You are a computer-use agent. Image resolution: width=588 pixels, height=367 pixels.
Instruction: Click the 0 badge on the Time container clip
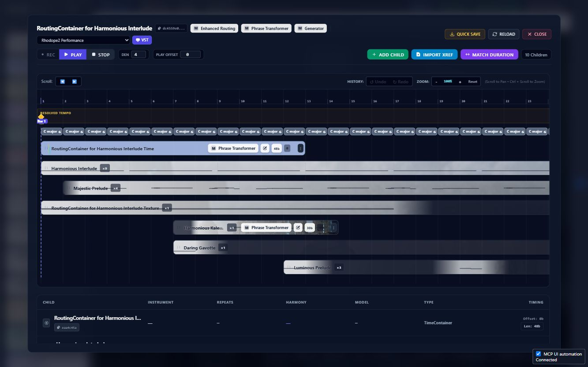(x=287, y=148)
